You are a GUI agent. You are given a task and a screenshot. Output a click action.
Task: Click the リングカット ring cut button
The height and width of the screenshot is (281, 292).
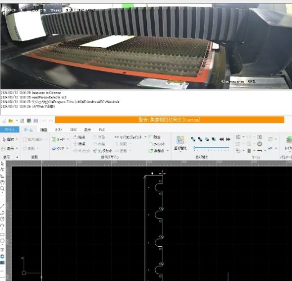tap(103, 151)
